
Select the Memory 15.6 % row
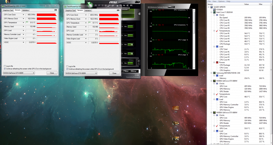[x=239, y=78]
